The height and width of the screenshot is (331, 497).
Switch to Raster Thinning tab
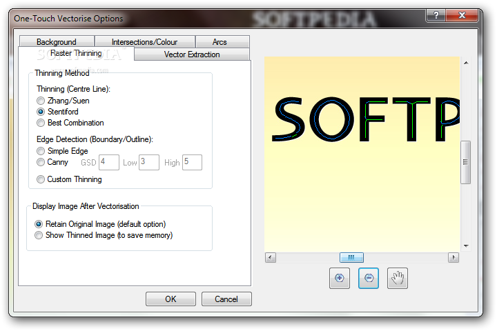point(76,53)
